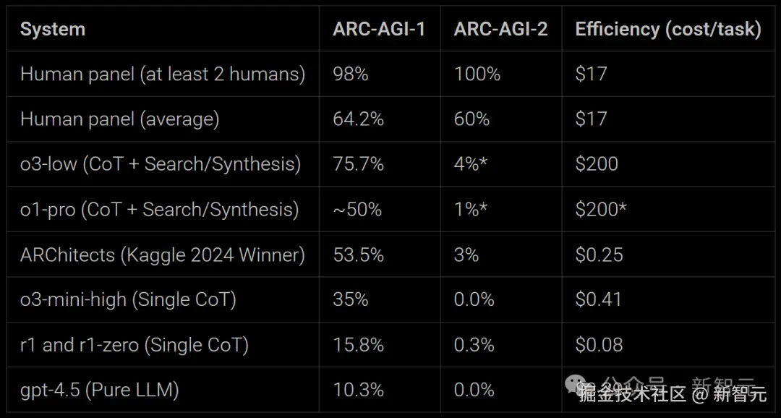This screenshot has width=781, height=418.
Task: Click the r1 and r1-zero (Single CoT) cell
Action: coord(135,345)
